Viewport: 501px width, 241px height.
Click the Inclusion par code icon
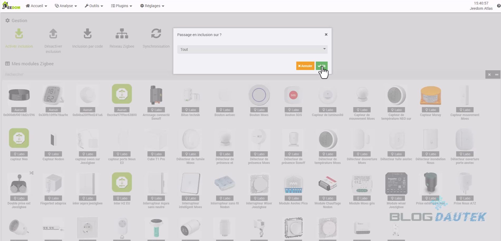point(87,34)
